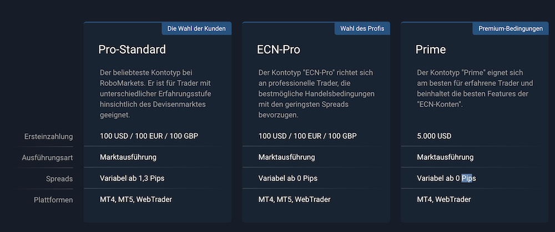
Task: Click "Variabel ab 1,3 Pips" in Pro-Standard
Action: 132,178
